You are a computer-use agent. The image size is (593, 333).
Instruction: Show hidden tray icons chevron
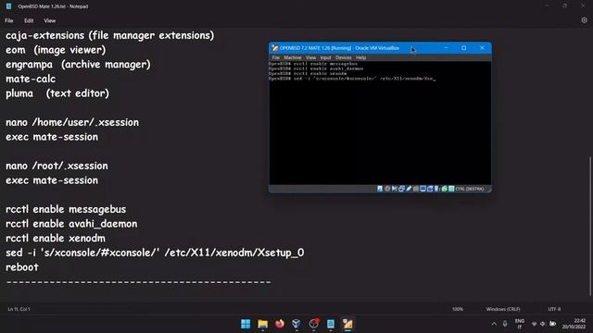pyautogui.click(x=494, y=324)
